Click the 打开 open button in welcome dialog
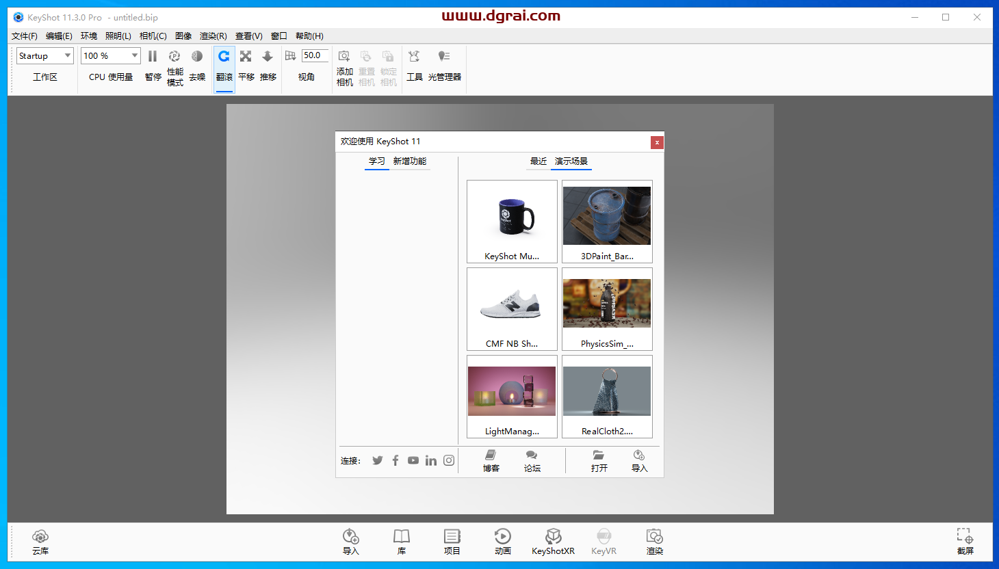Image resolution: width=999 pixels, height=569 pixels. click(599, 460)
